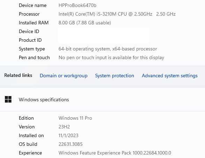Image resolution: width=205 pixels, height=158 pixels.
Task: Select the 23H2 version value
Action: coord(64,127)
